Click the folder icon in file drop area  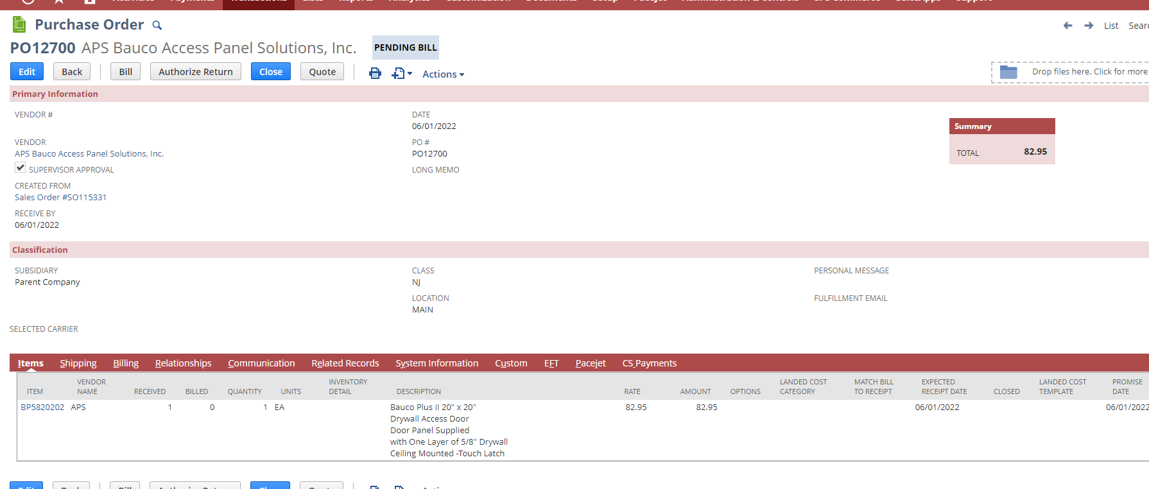click(x=1008, y=72)
